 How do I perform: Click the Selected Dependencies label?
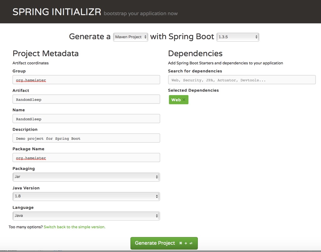click(x=193, y=90)
